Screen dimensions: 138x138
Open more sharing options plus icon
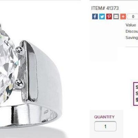(123, 17)
